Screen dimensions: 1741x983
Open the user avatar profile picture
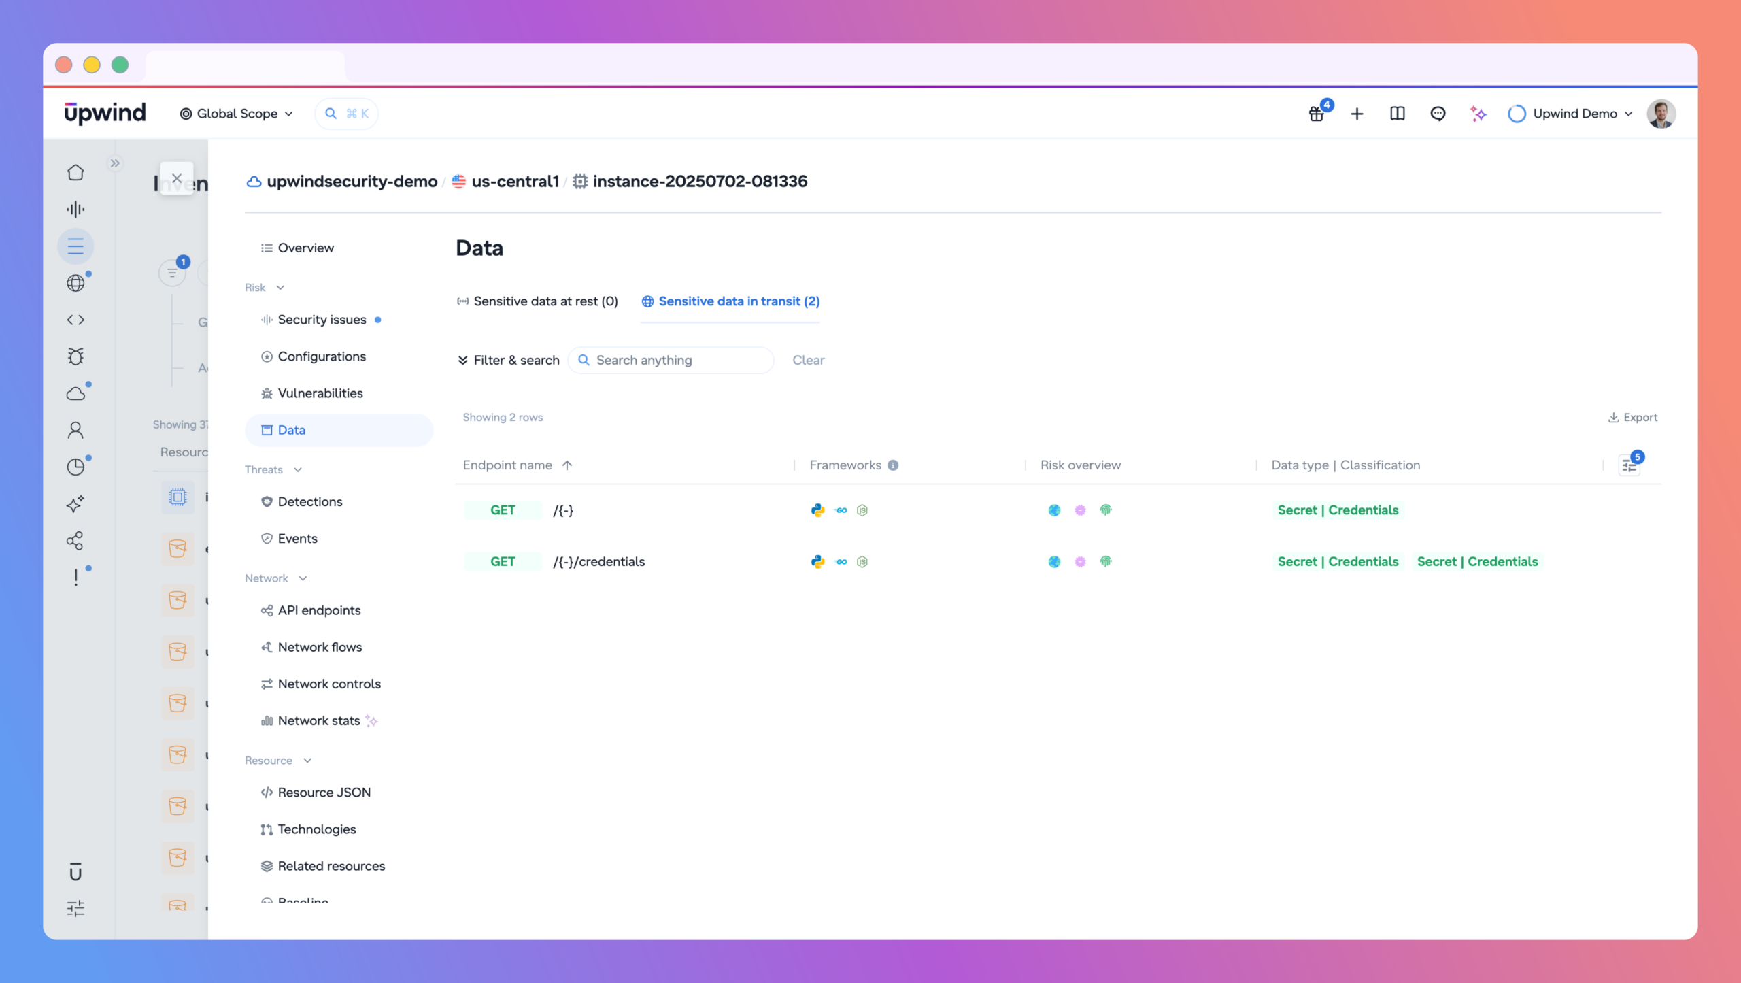[1661, 114]
